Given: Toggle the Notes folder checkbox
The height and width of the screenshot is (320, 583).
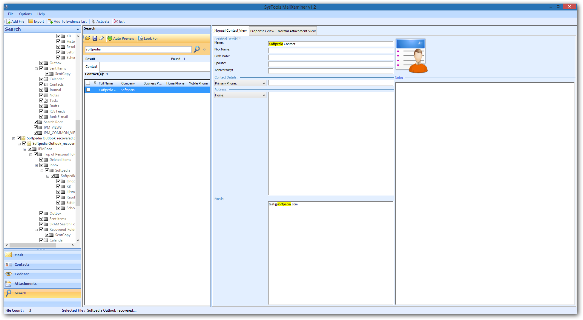Looking at the screenshot, I should (x=42, y=95).
